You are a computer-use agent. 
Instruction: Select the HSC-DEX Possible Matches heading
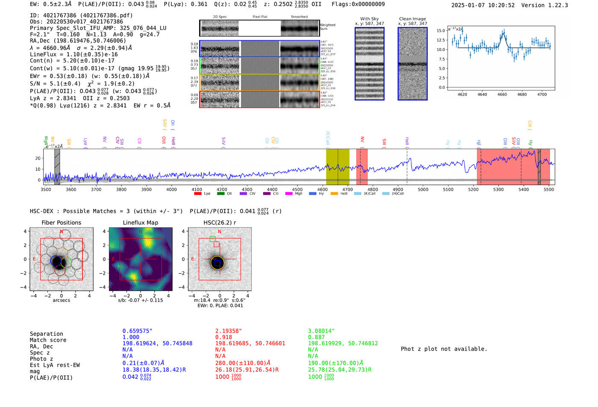tap(106, 211)
